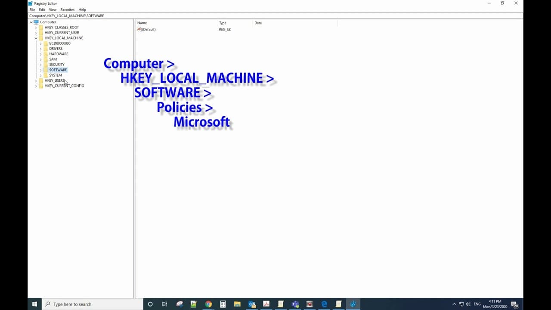Screen dimensions: 551x310
Task: Expand the SOFTWARE key
Action: 40,70
